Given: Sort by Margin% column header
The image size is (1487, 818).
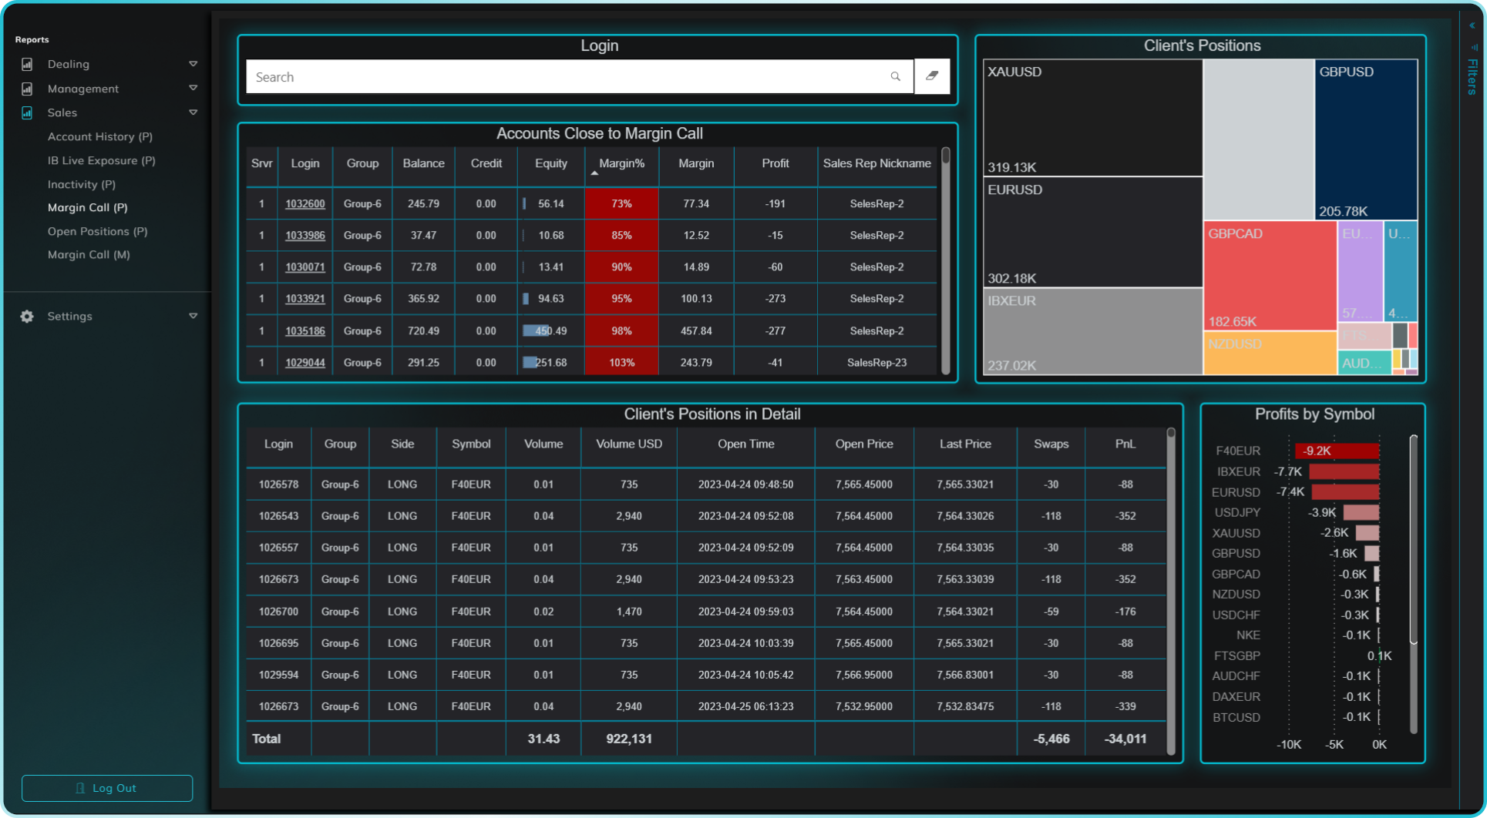Looking at the screenshot, I should coord(622,163).
